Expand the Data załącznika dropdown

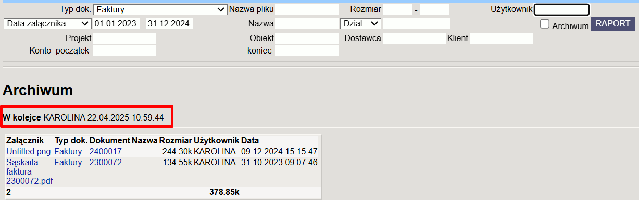point(47,23)
